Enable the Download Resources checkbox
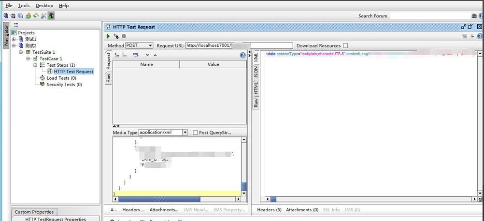The width and height of the screenshot is (484, 221). click(x=345, y=46)
